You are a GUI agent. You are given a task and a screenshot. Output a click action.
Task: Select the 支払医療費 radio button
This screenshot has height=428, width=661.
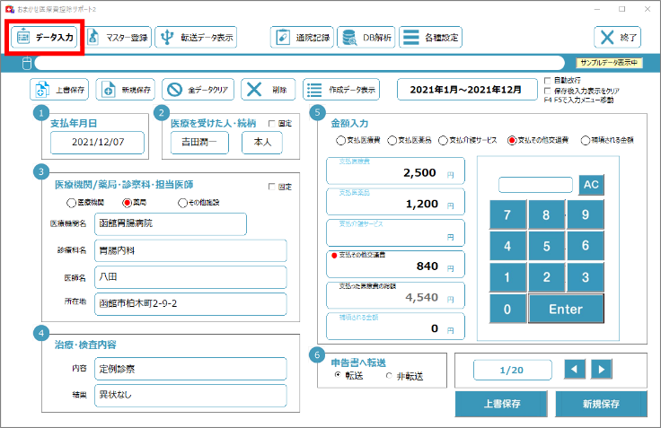coord(339,141)
